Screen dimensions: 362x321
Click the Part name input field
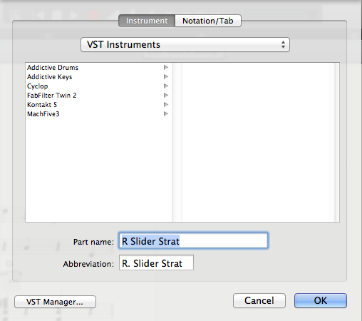[193, 241]
